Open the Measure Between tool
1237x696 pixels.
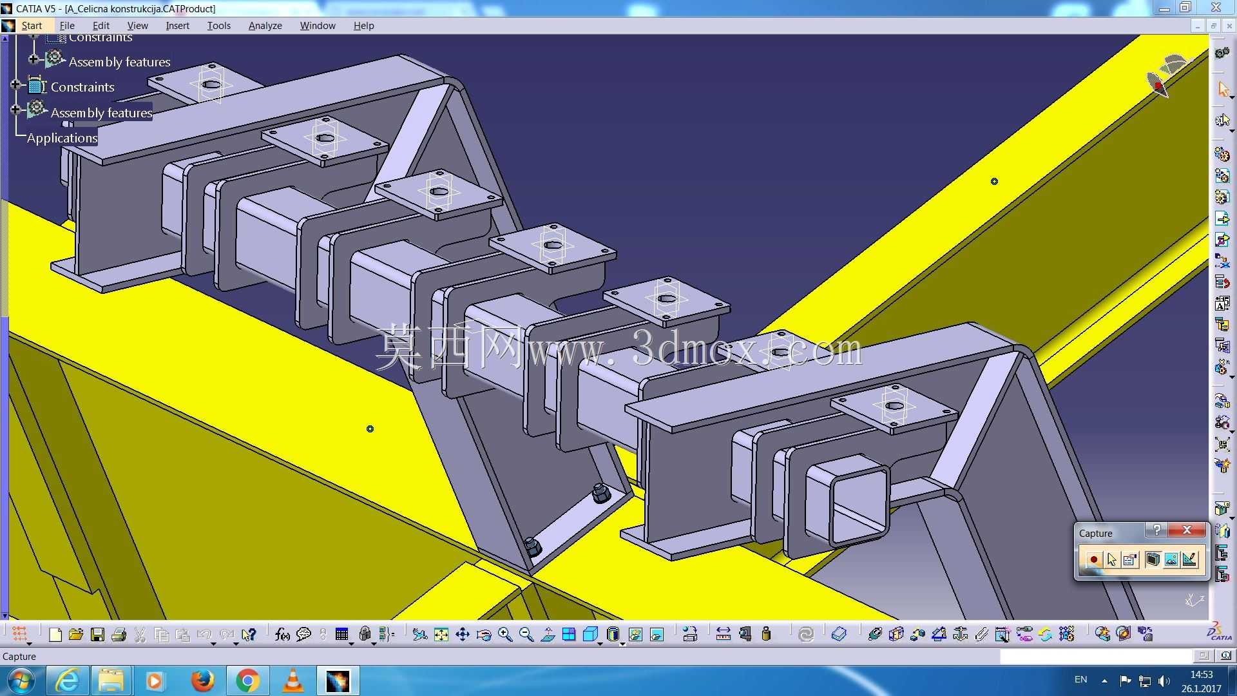(x=724, y=635)
